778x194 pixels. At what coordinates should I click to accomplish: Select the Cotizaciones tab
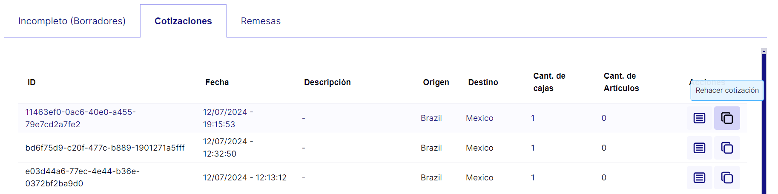tap(183, 21)
